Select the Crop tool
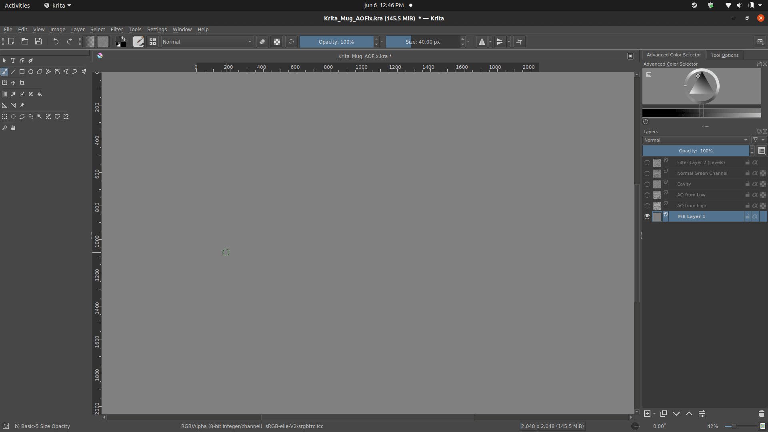Viewport: 768px width, 432px height. [x=22, y=83]
